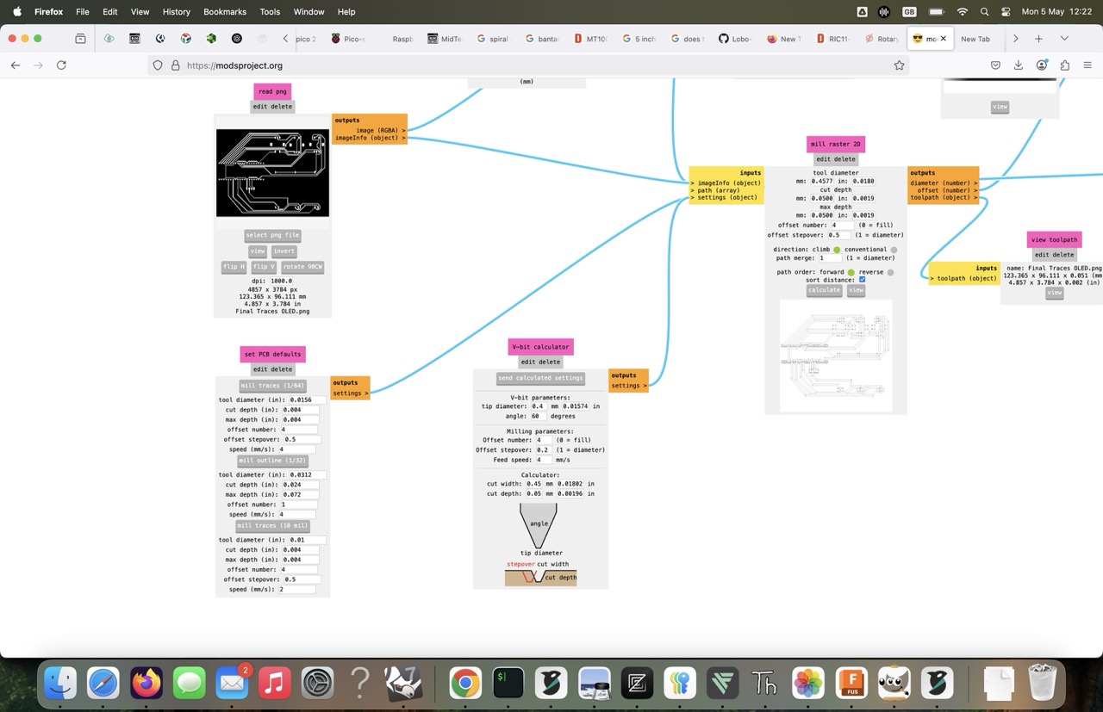
Task: Launch Google Chrome from Dock
Action: click(x=465, y=684)
